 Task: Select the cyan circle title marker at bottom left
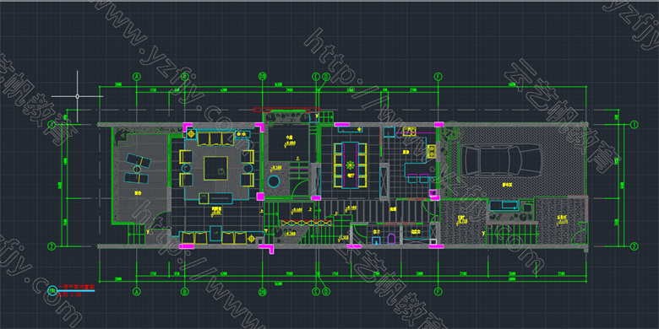pos(52,290)
